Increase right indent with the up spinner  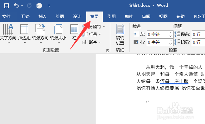170,40
